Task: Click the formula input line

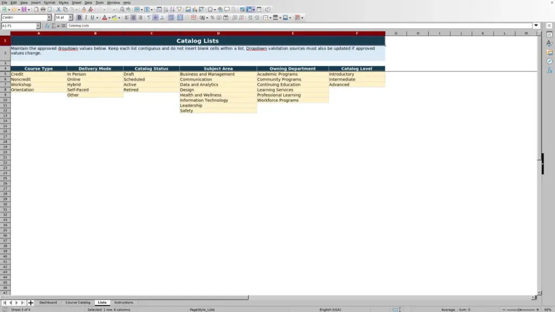Action: tap(299, 26)
